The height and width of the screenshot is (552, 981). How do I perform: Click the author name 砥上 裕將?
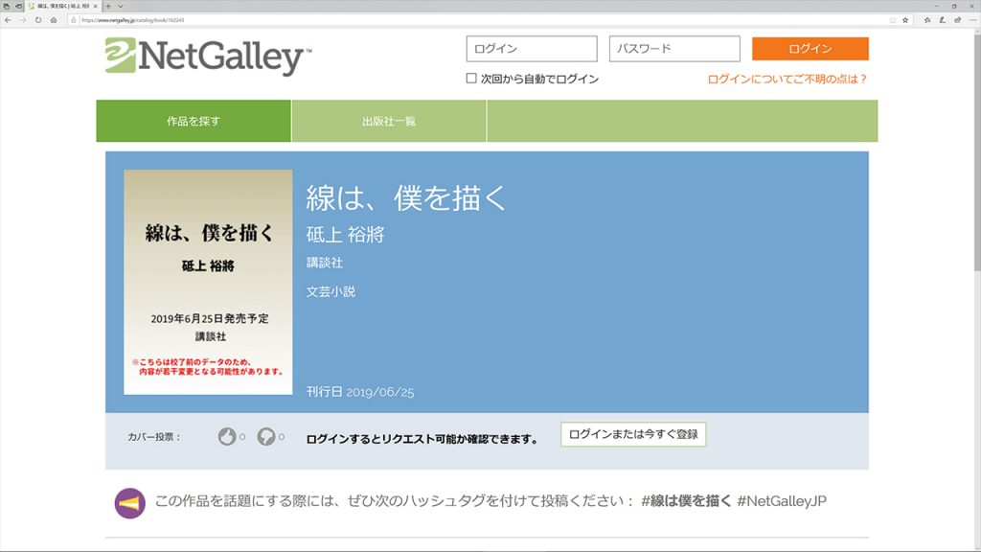345,235
